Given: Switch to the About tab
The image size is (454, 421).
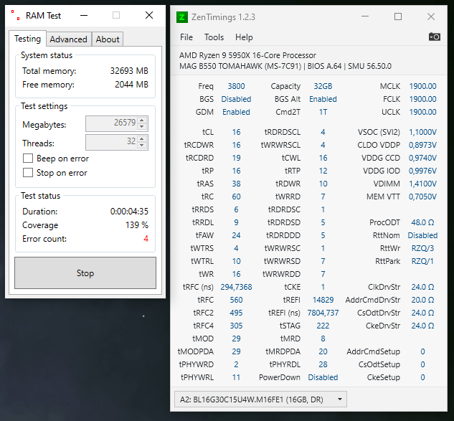Looking at the screenshot, I should (x=108, y=39).
